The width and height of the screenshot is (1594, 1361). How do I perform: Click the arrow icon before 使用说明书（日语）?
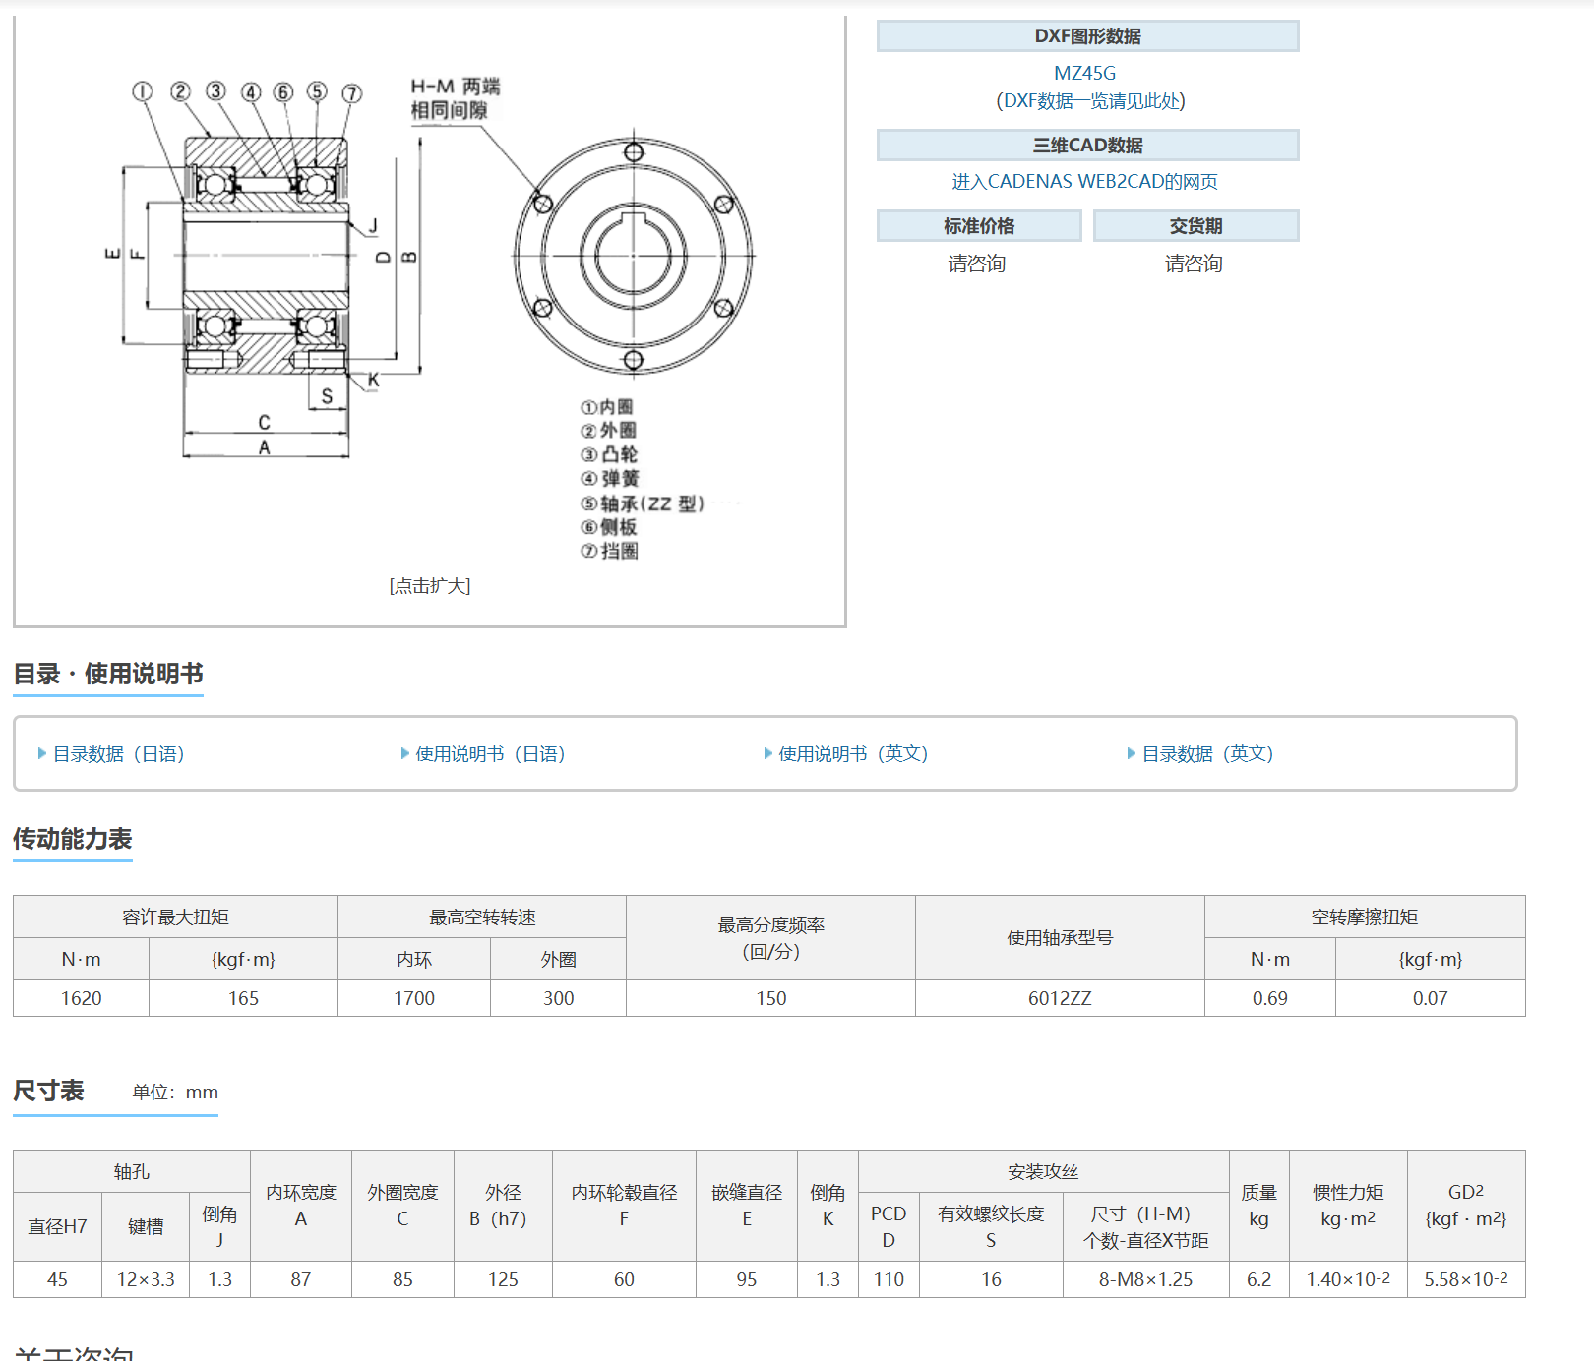tap(405, 754)
